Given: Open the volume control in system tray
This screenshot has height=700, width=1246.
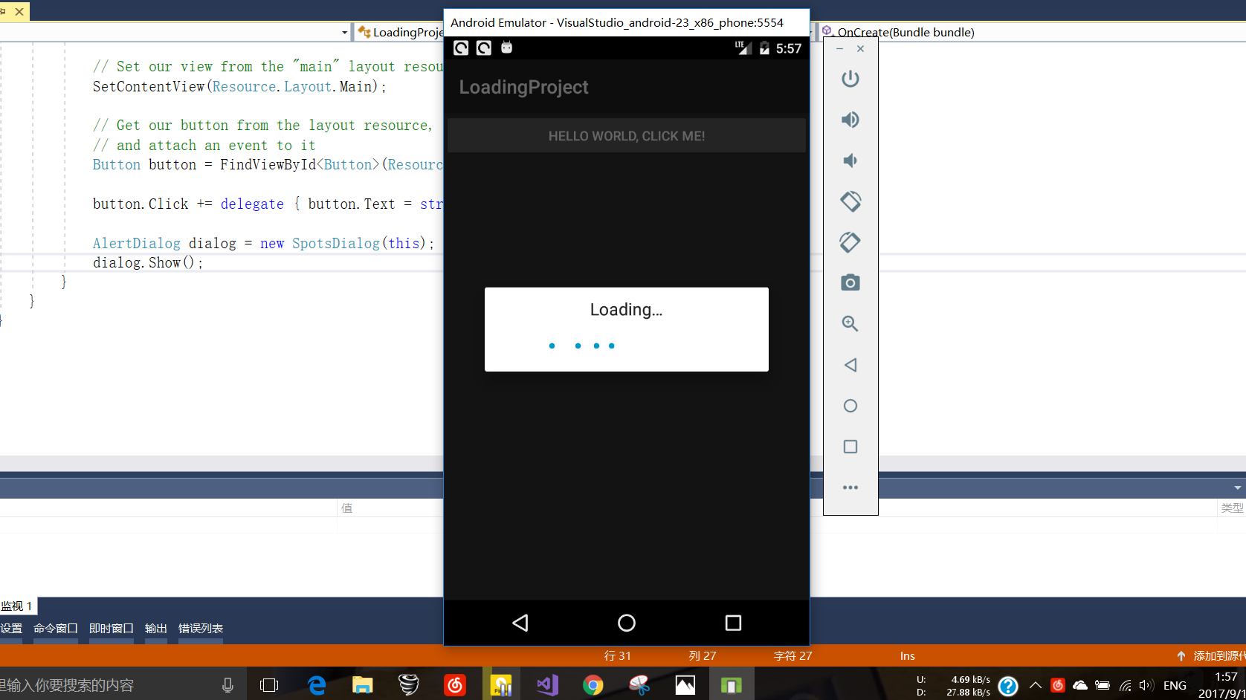Looking at the screenshot, I should (x=1146, y=685).
